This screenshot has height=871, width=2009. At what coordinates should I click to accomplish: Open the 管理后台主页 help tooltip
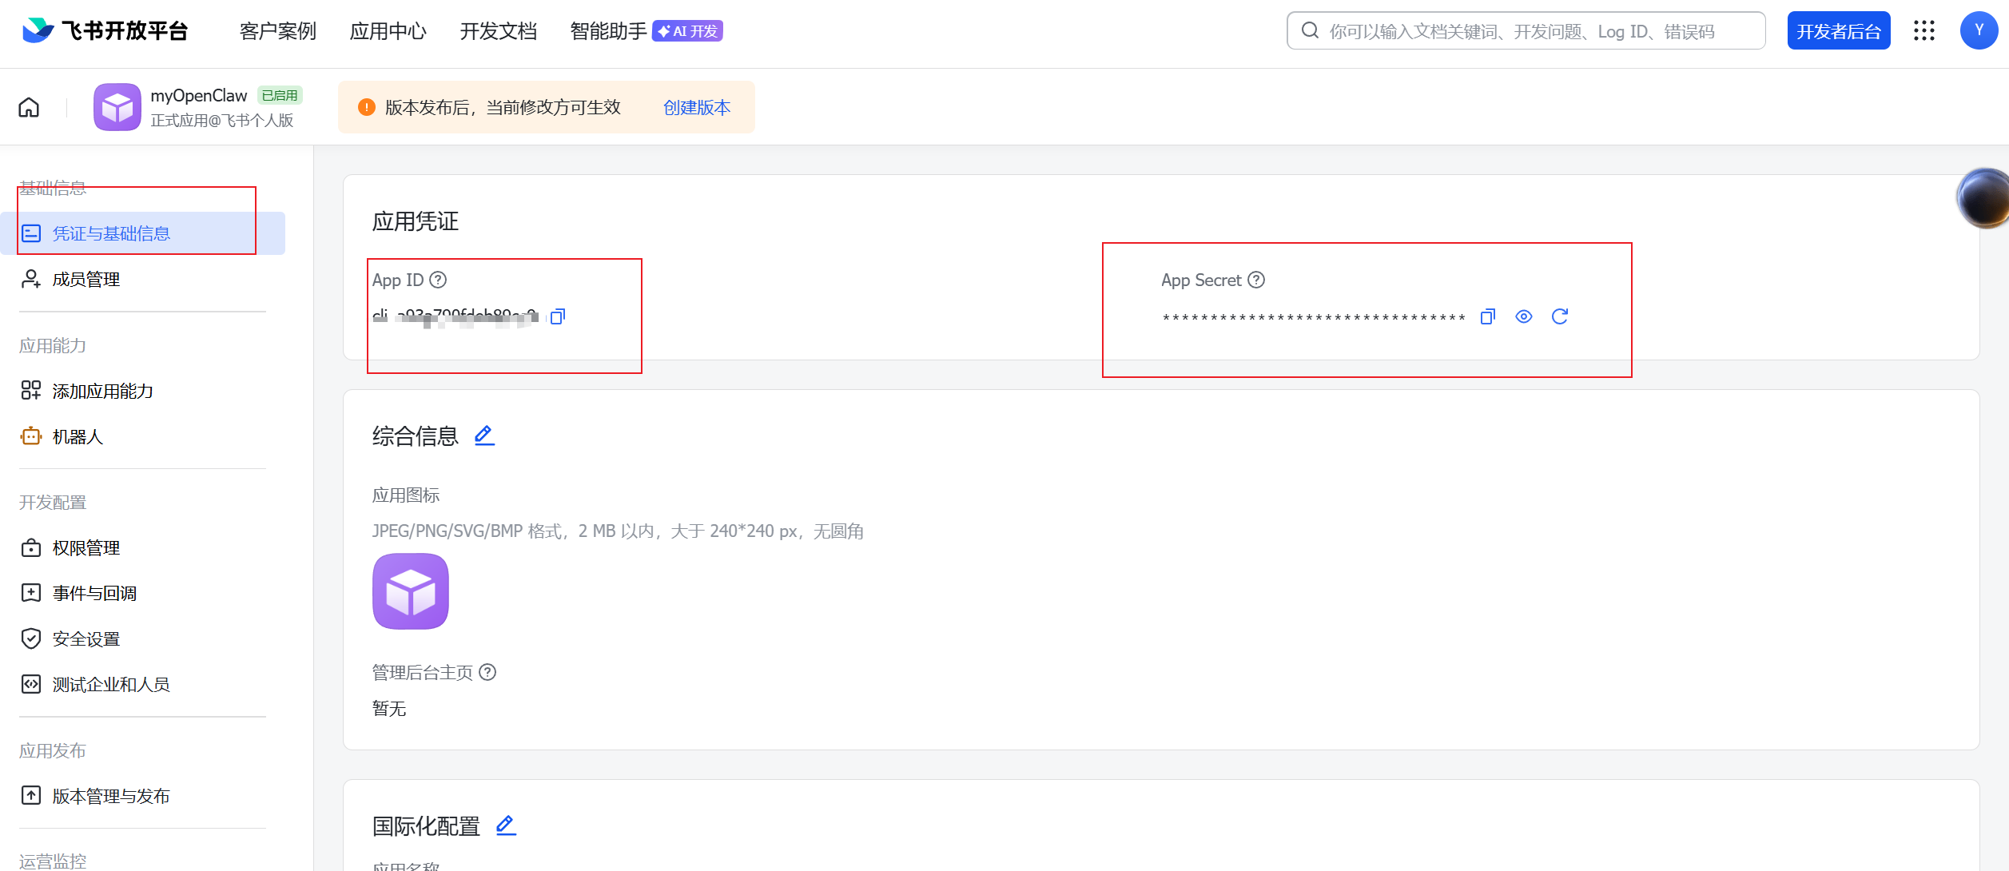point(487,672)
